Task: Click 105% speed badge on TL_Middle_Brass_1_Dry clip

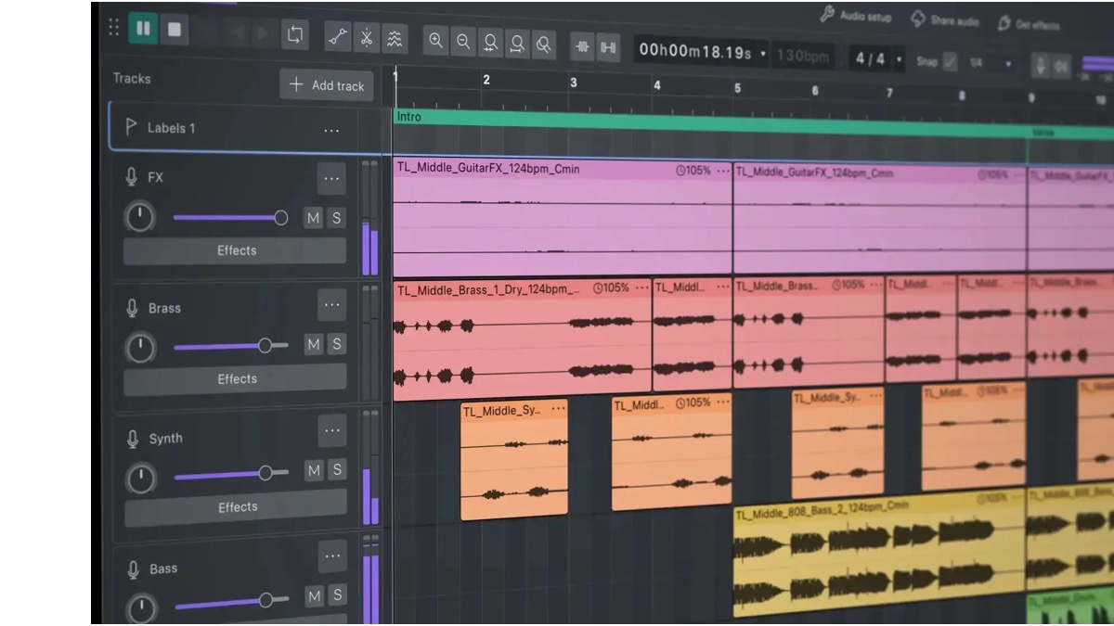Action: coord(611,288)
